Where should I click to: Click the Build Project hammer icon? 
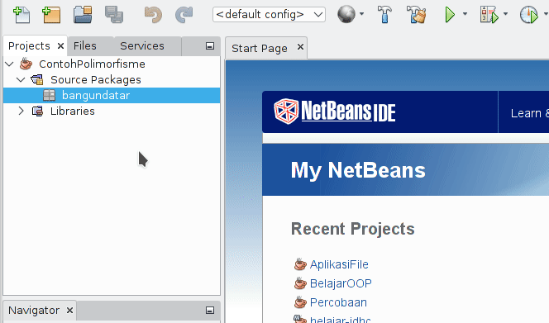384,15
